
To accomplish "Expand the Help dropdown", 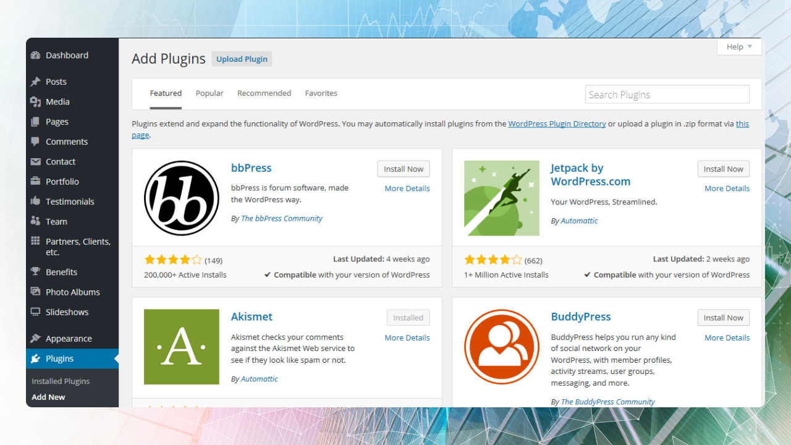I will click(x=739, y=47).
